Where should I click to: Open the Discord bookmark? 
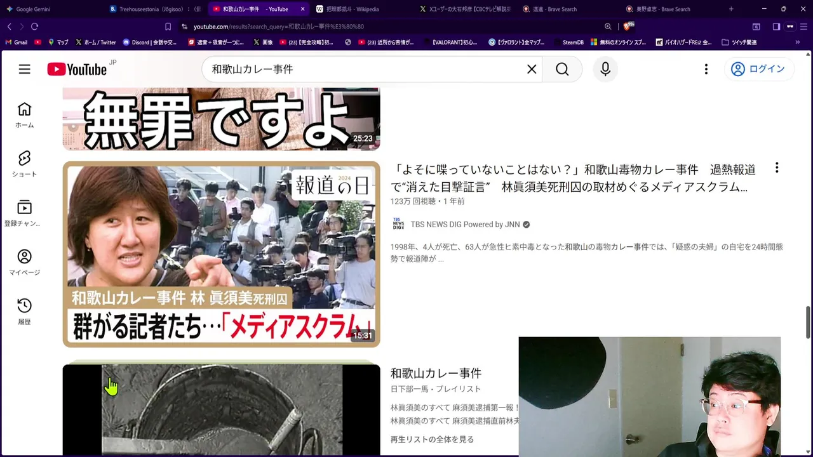[x=149, y=43]
